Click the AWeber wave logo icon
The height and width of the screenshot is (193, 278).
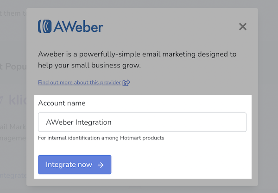click(x=45, y=26)
